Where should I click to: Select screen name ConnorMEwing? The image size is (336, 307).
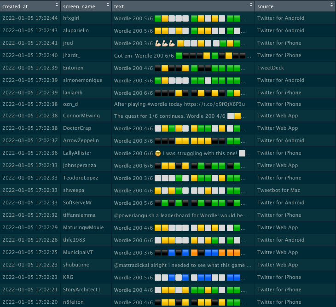(81, 116)
